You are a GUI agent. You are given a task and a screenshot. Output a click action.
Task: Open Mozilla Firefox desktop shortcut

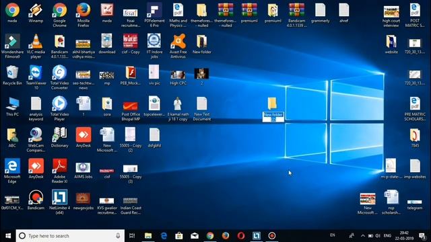84,15
